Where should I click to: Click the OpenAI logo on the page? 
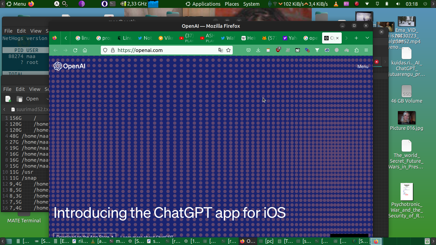(69, 66)
